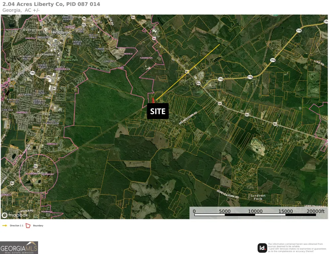329x254 pixels.
Task: Click the black SITE label marker
Action: click(158, 111)
